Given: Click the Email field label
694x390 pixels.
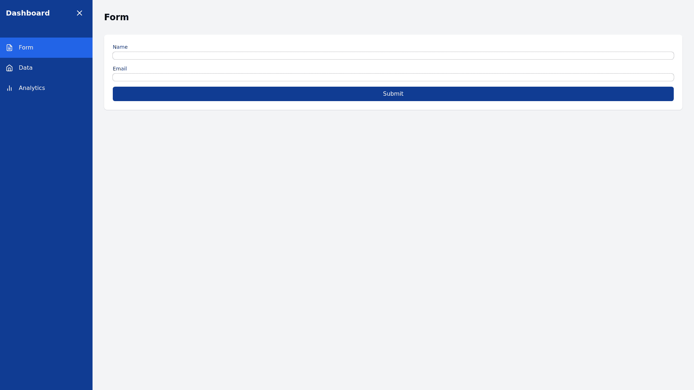Looking at the screenshot, I should (x=120, y=69).
